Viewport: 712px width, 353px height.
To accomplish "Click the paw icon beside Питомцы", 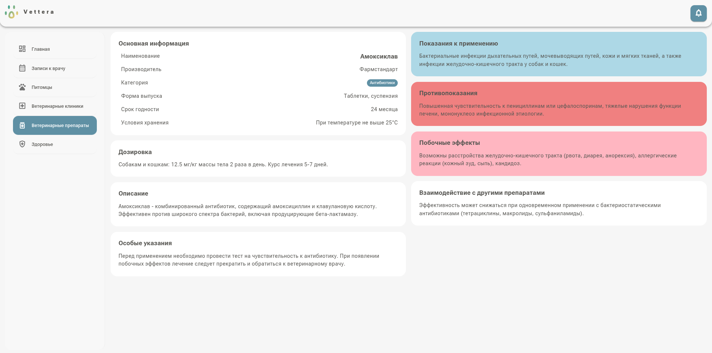I will pyautogui.click(x=22, y=87).
